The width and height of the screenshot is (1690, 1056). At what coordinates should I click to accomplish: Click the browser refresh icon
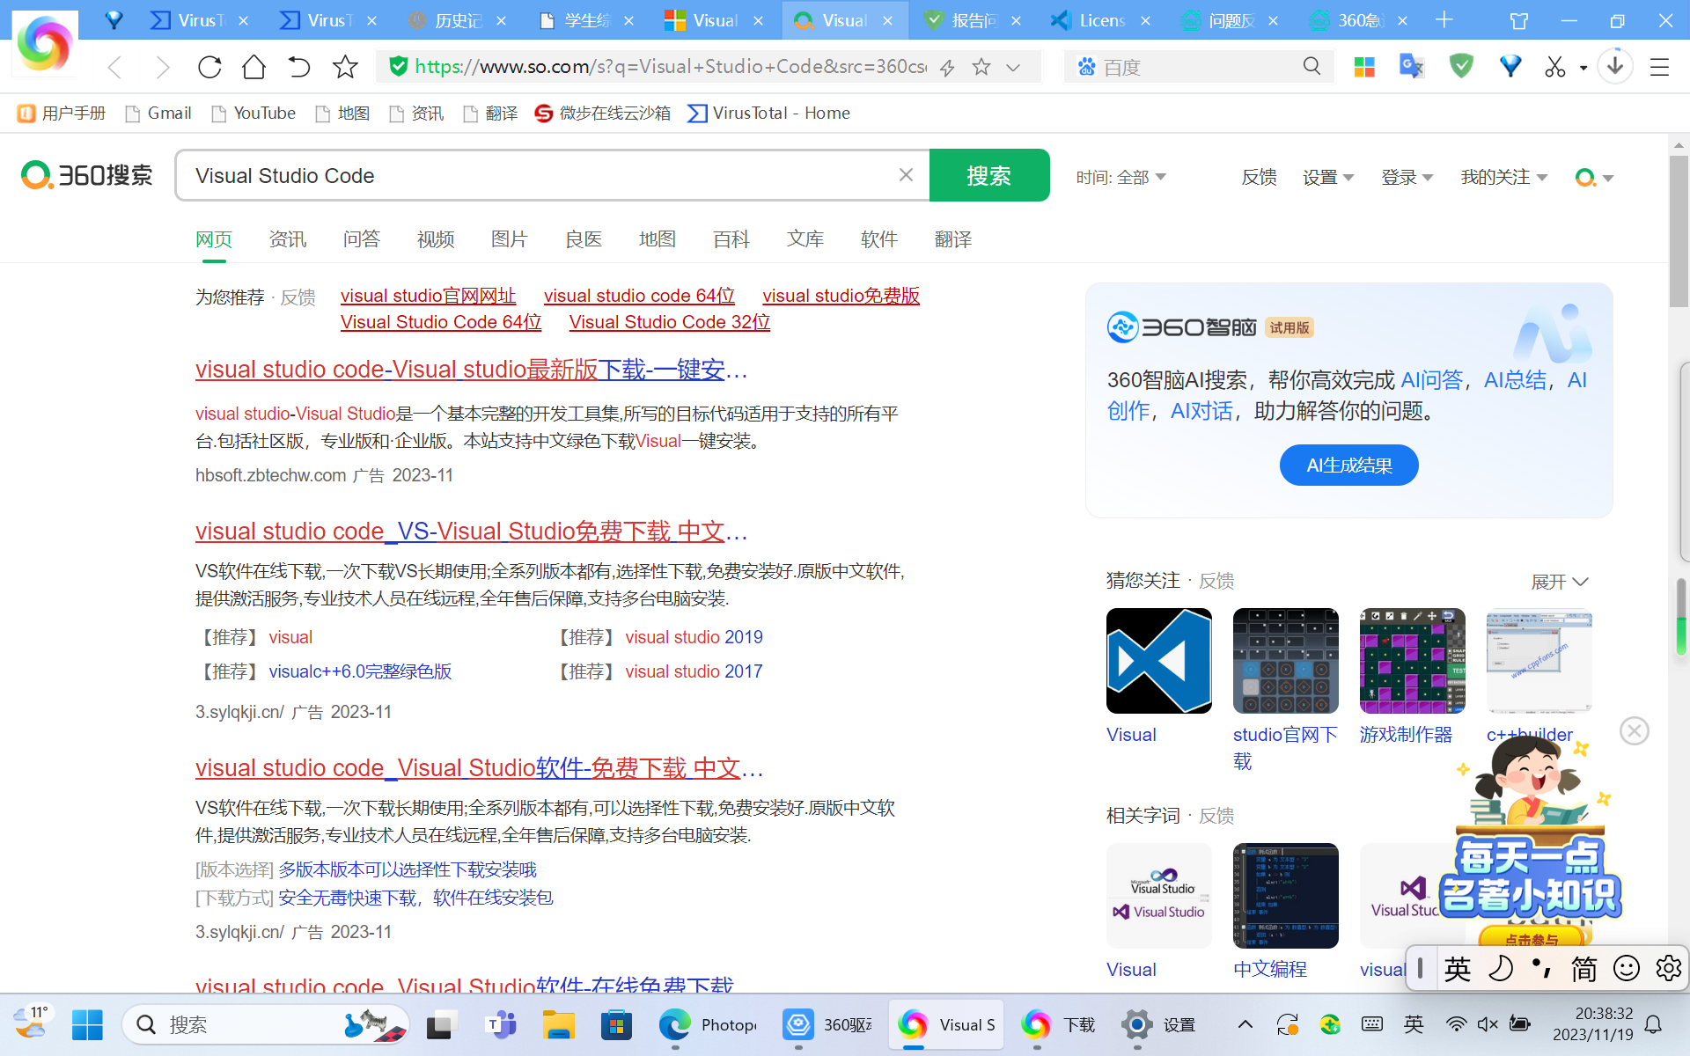pyautogui.click(x=209, y=67)
